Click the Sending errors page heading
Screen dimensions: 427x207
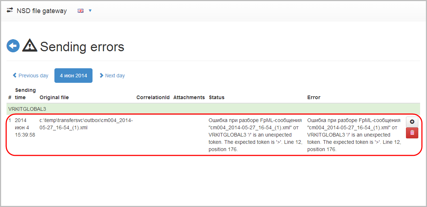coord(82,46)
